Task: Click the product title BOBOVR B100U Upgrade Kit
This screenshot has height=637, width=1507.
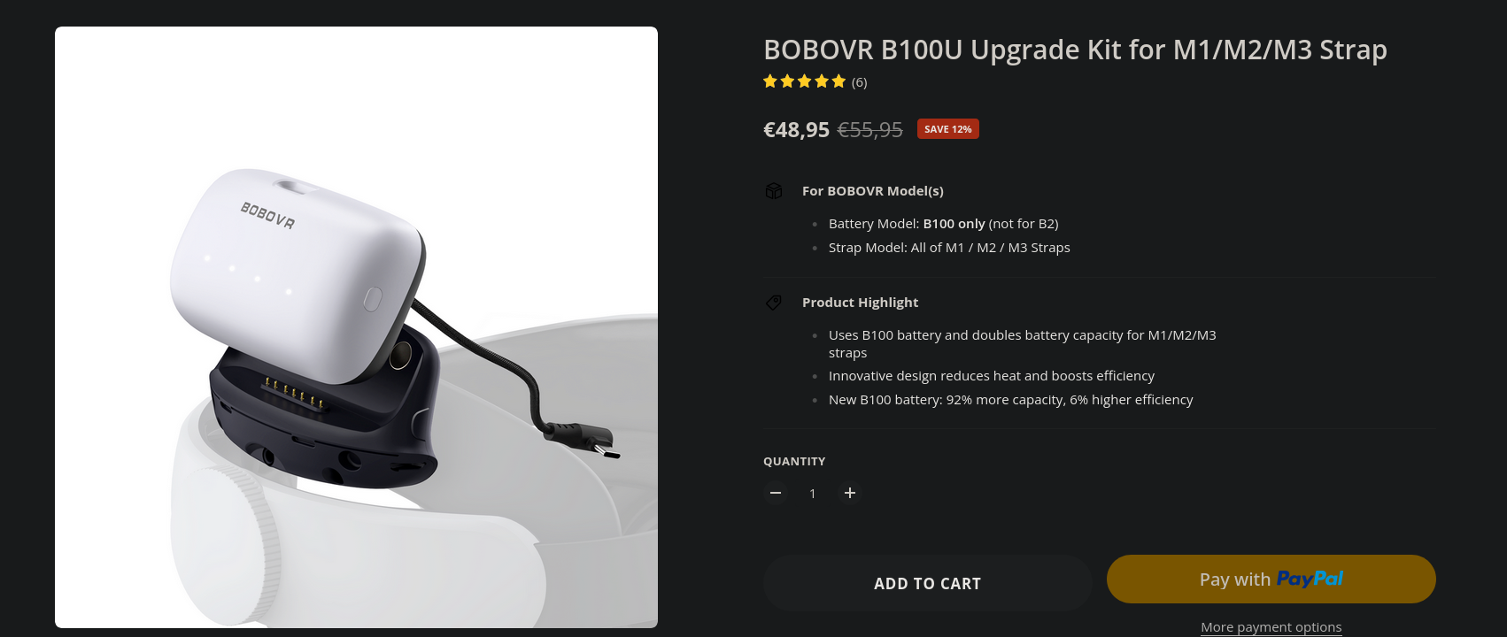Action: pyautogui.click(x=1075, y=50)
